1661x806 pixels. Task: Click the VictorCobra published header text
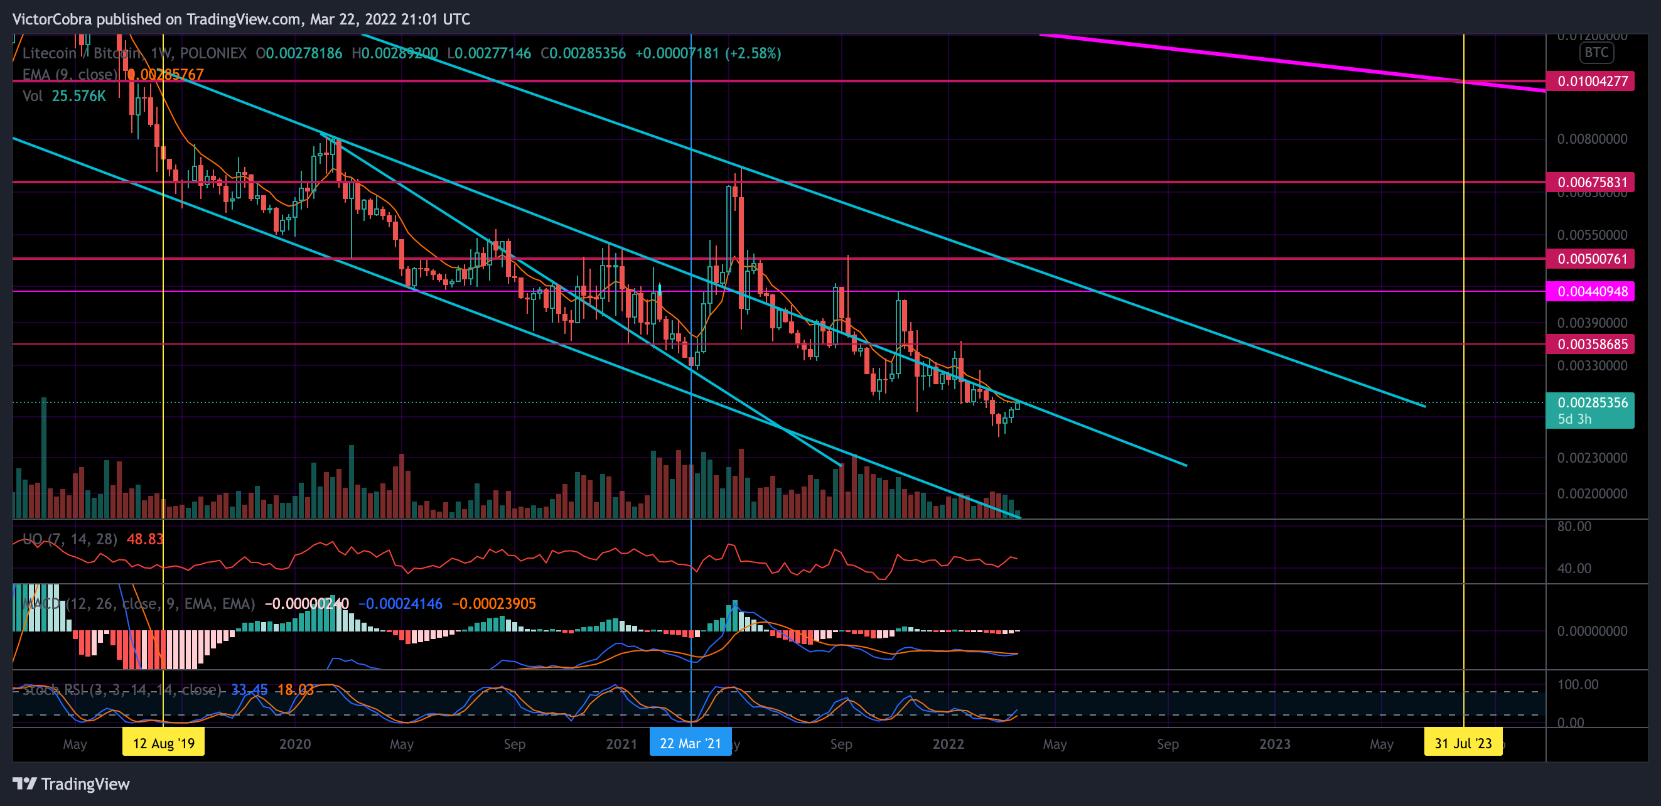click(241, 19)
